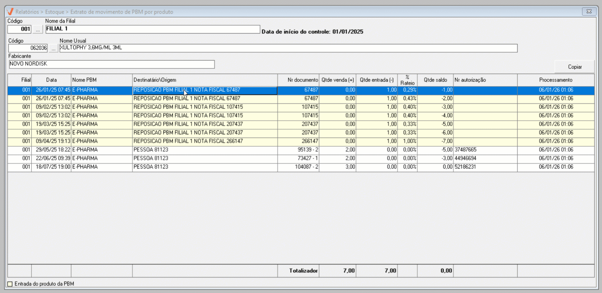Screen dimensions: 602x293
Task: Click the app logo icon in title bar
Action: (x=10, y=12)
